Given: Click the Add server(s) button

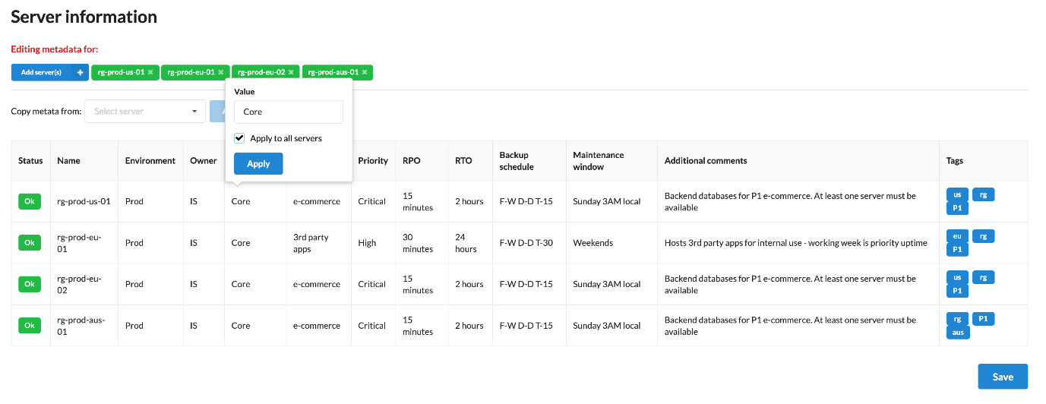Looking at the screenshot, I should (x=42, y=72).
